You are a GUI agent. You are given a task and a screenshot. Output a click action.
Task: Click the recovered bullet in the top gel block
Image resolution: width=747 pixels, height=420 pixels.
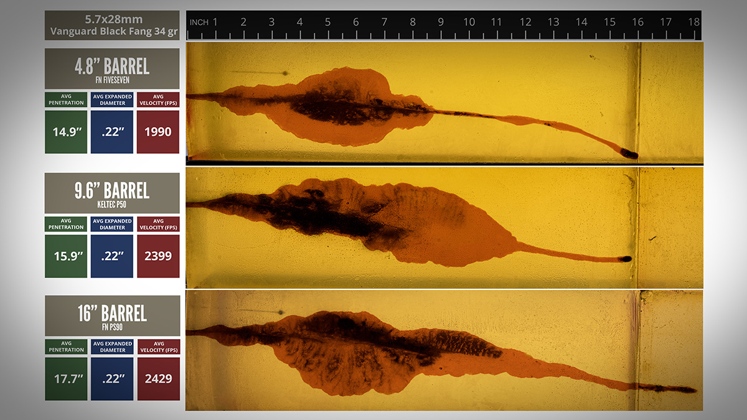click(630, 154)
